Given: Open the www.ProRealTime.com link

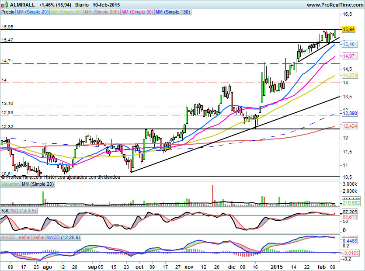Looking at the screenshot, I should click(x=334, y=5).
